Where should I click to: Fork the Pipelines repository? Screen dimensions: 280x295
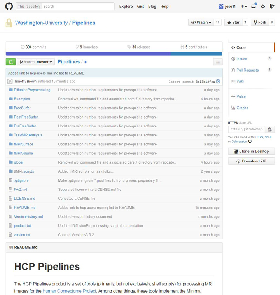tap(260, 22)
